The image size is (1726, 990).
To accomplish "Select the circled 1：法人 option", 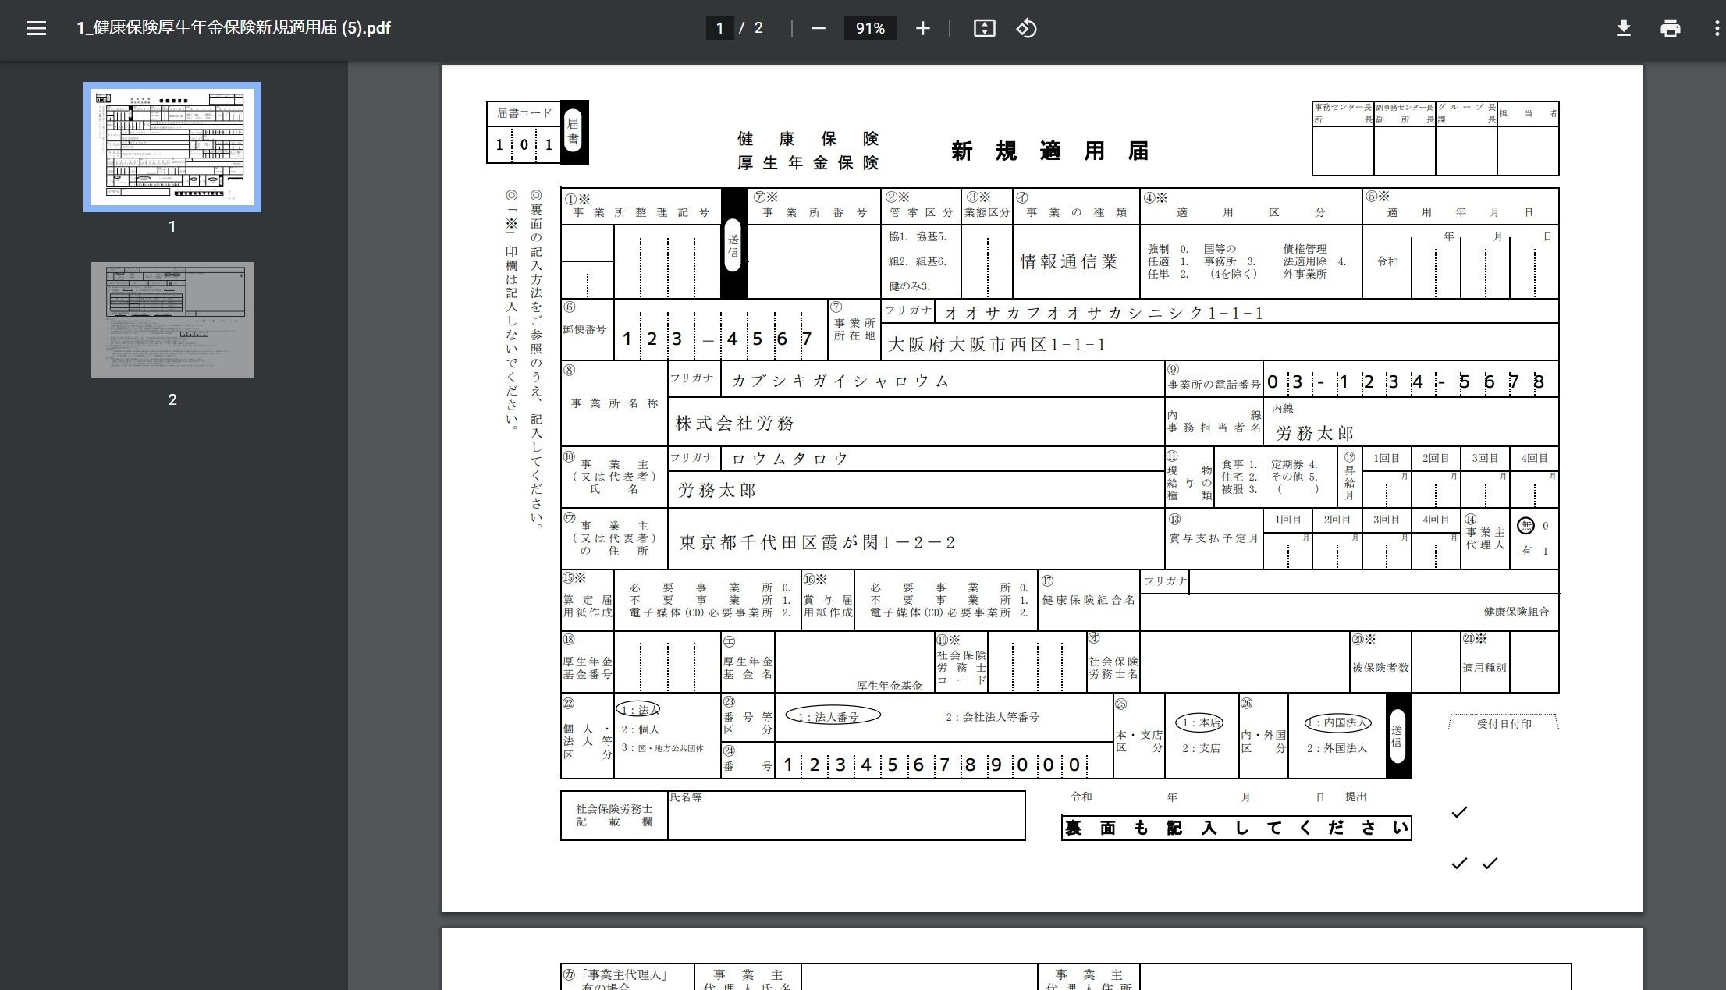I will coord(639,709).
